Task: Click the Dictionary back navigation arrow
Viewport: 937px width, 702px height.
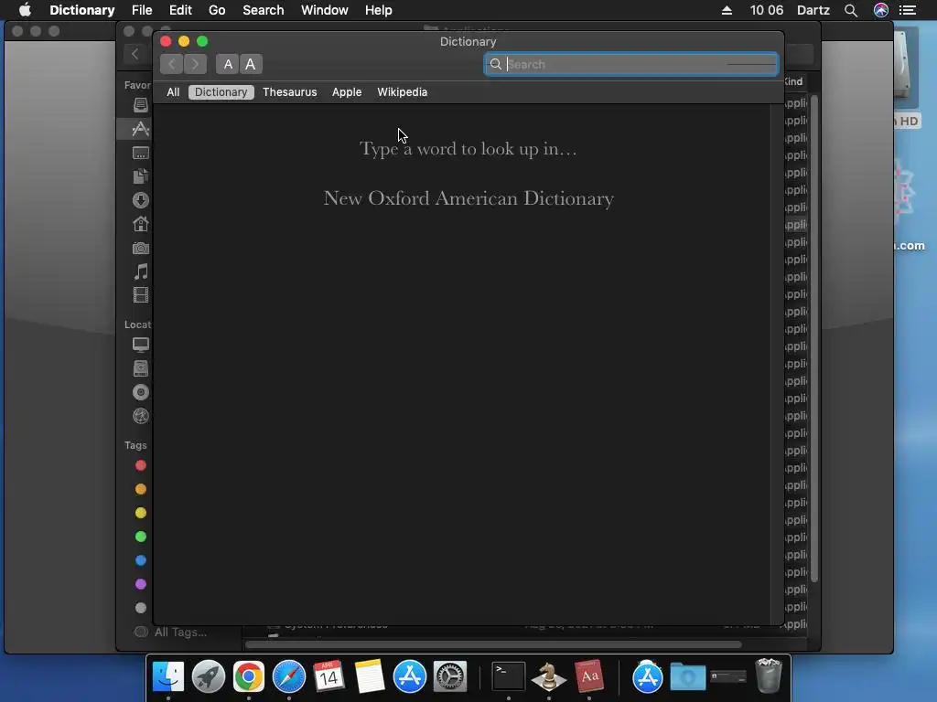Action: pos(171,64)
